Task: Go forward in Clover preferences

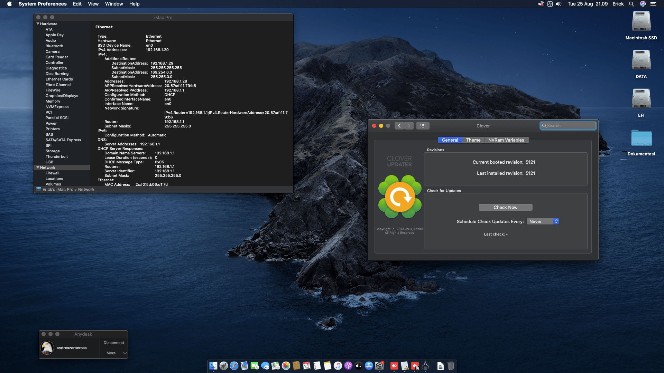Action: click(409, 126)
